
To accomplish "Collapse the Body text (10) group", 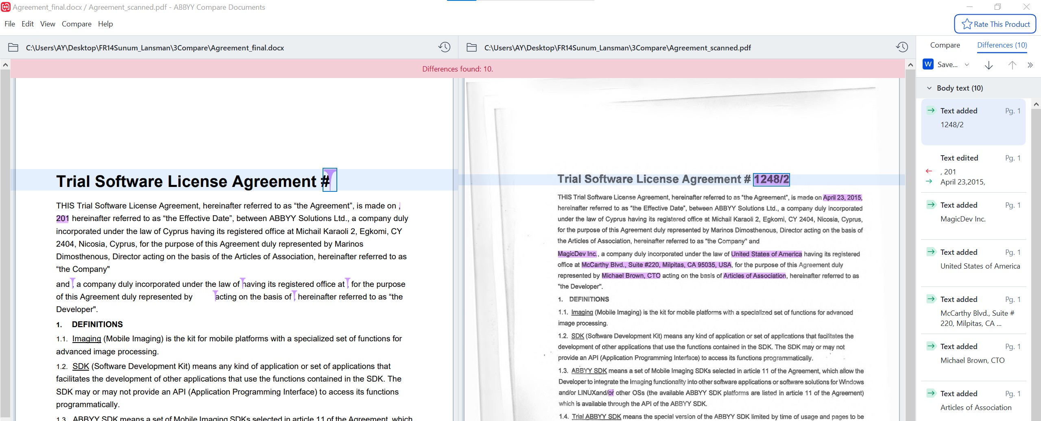I will (929, 88).
